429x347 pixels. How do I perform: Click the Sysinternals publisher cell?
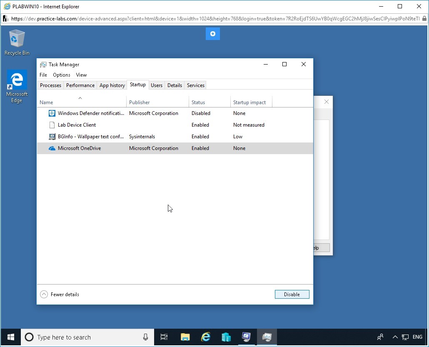142,137
